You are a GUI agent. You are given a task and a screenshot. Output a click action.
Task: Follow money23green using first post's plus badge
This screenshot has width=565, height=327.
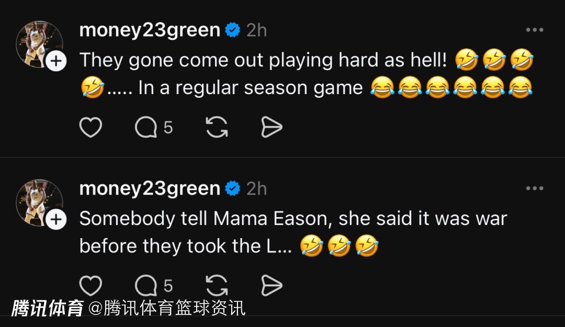pyautogui.click(x=56, y=61)
